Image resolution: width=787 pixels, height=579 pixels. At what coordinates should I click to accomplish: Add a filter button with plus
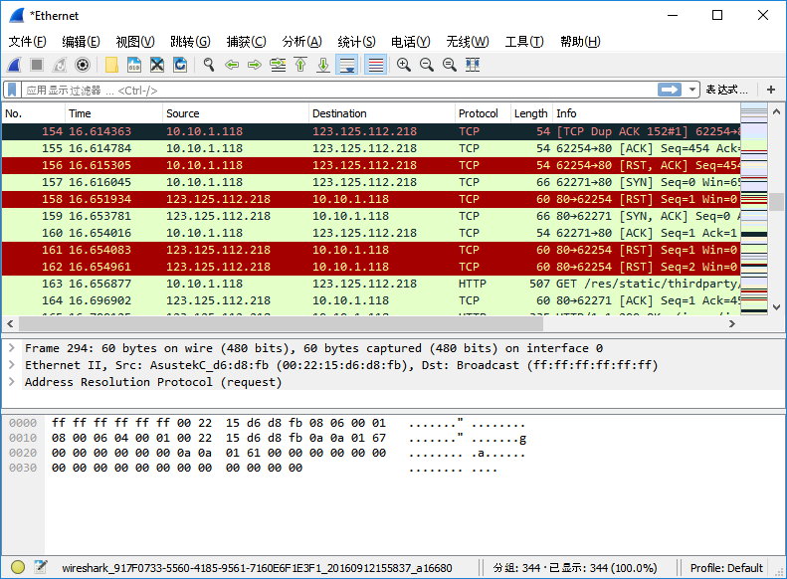click(771, 90)
